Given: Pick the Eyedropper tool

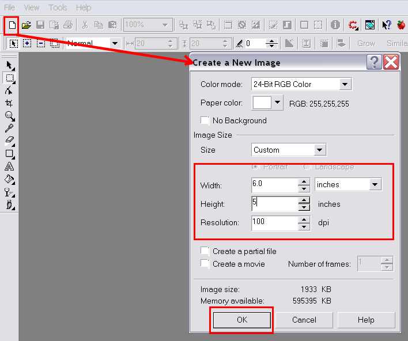Looking at the screenshot, I should [9, 128].
